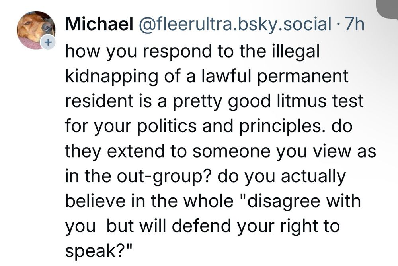The width and height of the screenshot is (398, 266).
Task: Open Michael's dog profile picture
Action: 36,30
